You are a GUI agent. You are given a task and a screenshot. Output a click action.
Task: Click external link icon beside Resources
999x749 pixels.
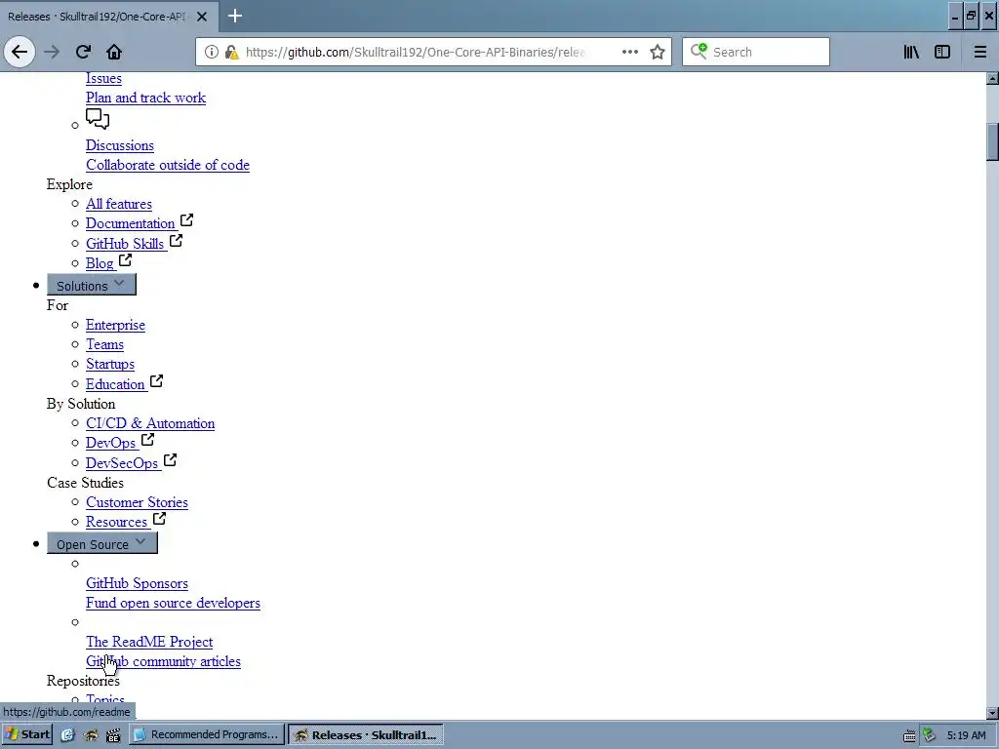pos(159,519)
